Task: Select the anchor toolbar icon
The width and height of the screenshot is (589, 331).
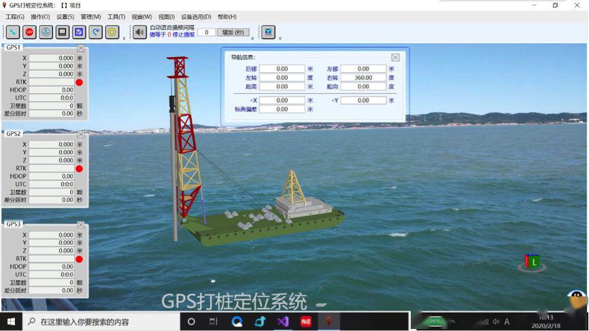Action: (x=46, y=32)
